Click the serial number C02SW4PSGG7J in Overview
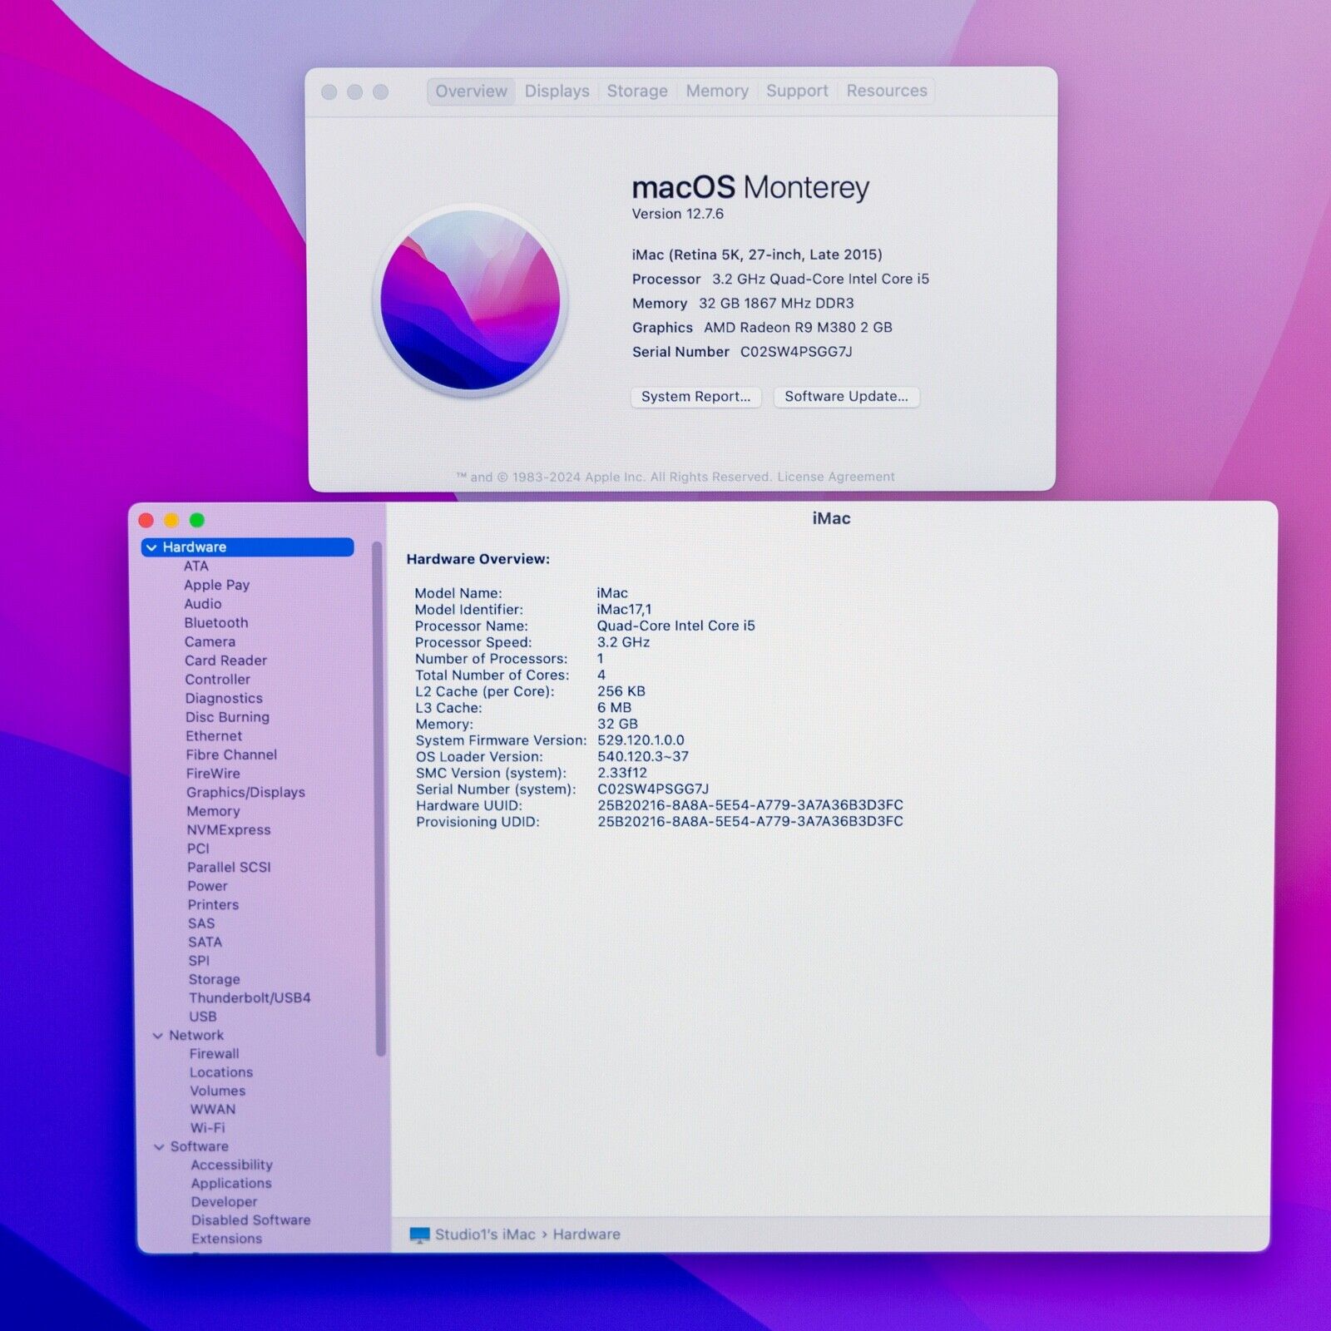This screenshot has height=1331, width=1331. [x=796, y=352]
